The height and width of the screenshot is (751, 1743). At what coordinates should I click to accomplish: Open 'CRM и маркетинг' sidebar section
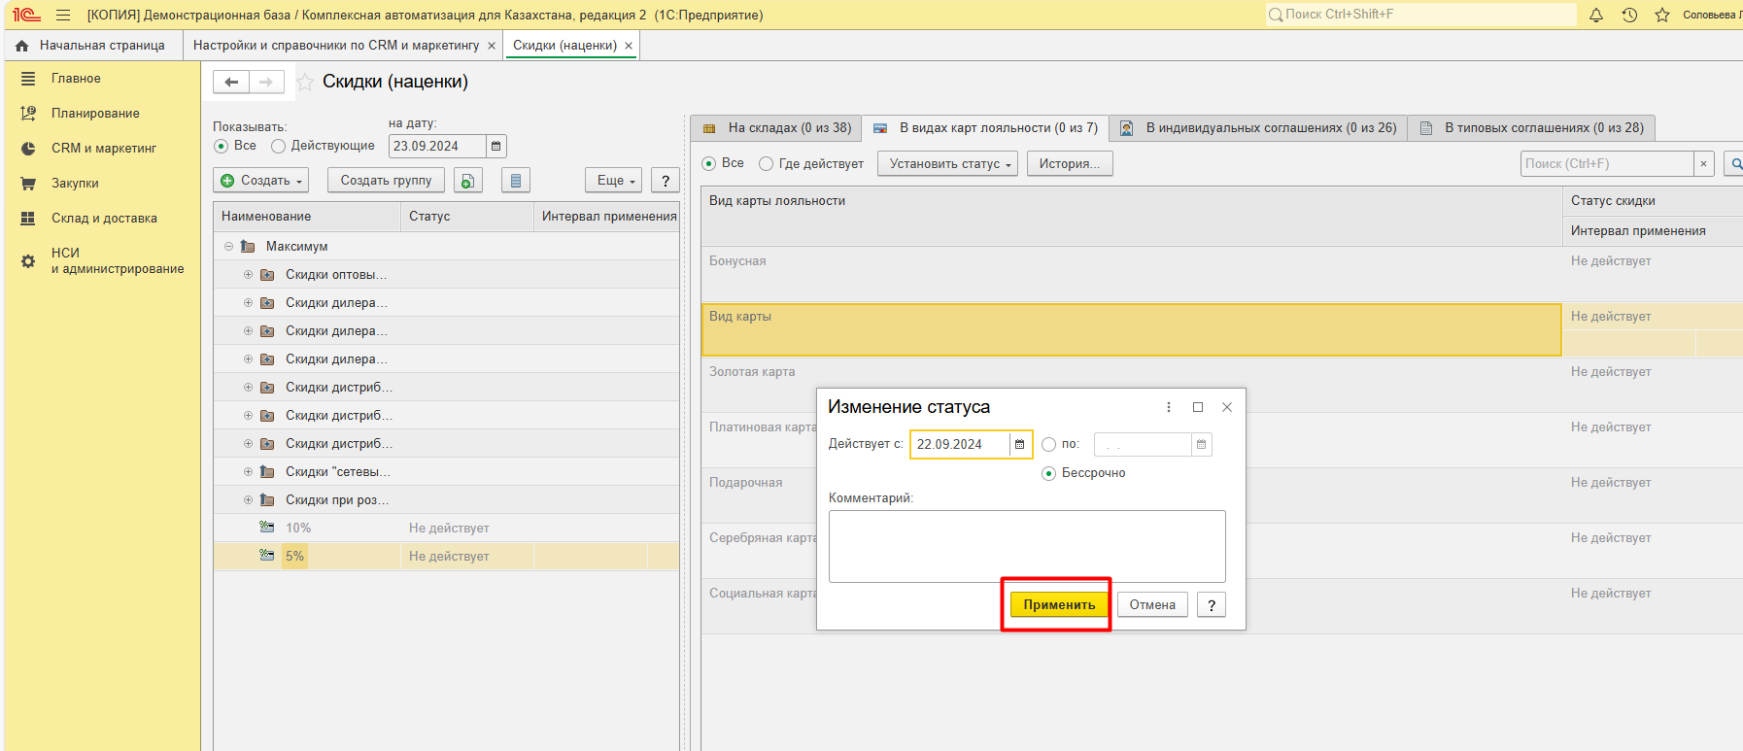pyautogui.click(x=103, y=148)
